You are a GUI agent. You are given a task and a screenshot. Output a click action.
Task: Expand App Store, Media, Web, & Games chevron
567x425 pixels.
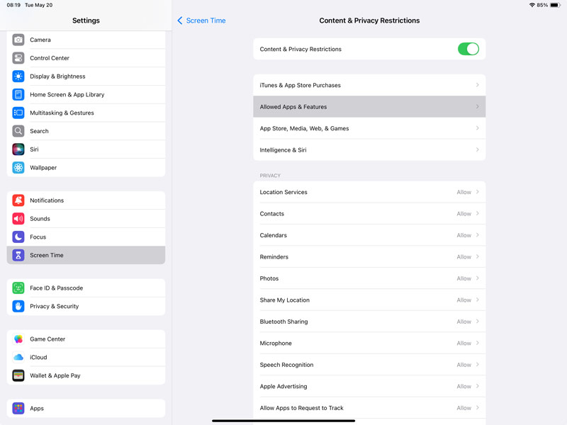coord(477,128)
